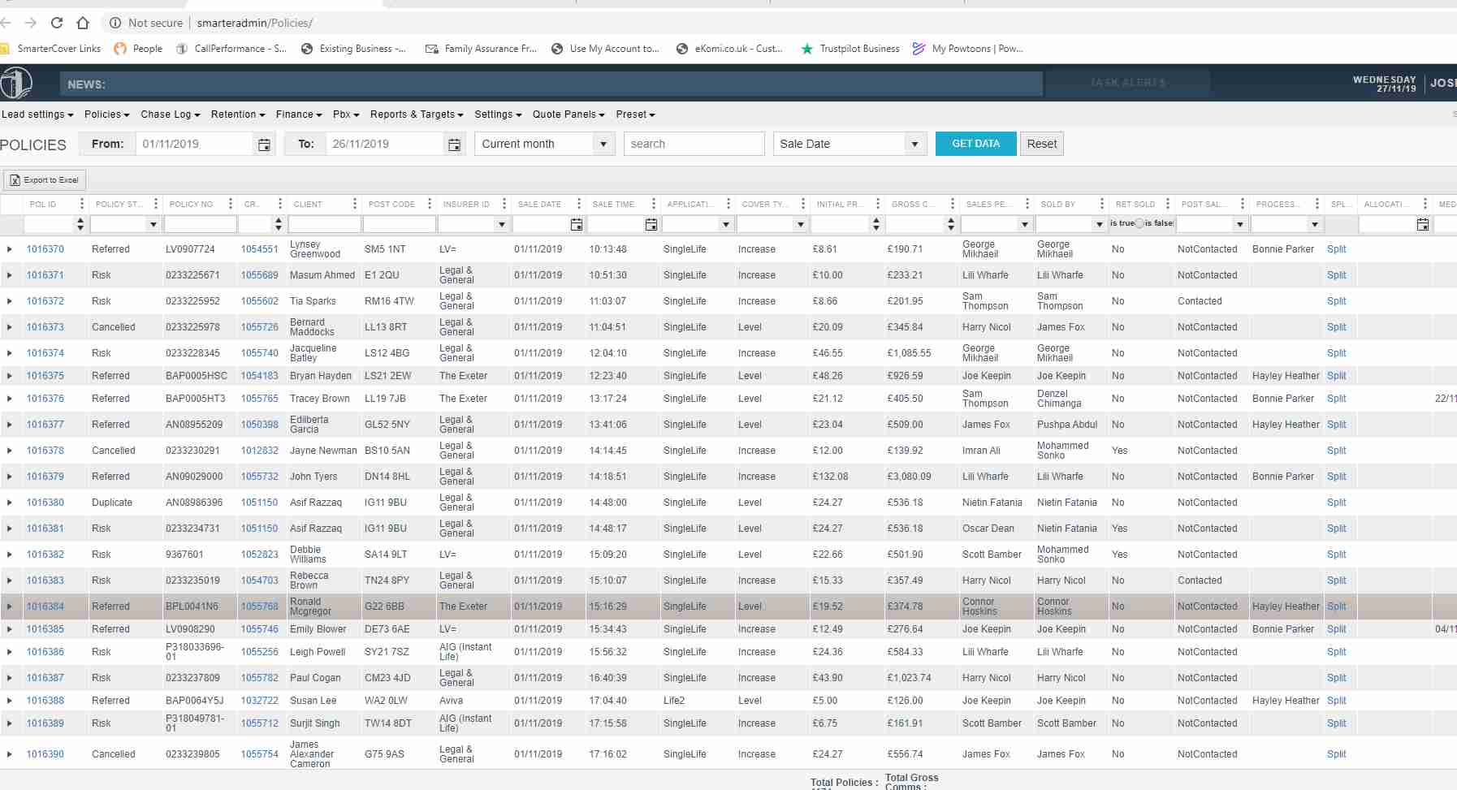Open the SALE DATE filter calendar
The height and width of the screenshot is (790, 1457).
576,224
